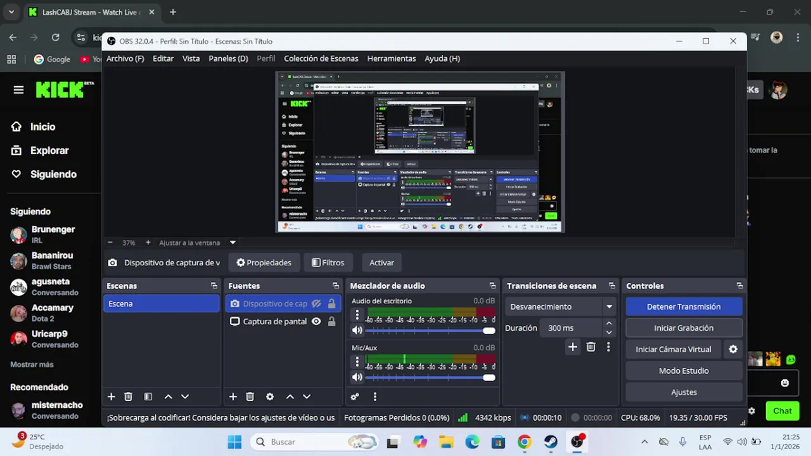Screen dimensions: 811x456
Task: Click Windows taskbar search box
Action: [314, 442]
